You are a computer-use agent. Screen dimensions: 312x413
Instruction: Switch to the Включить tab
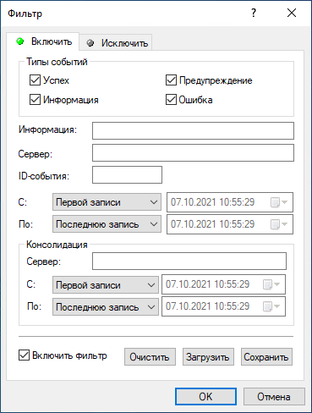point(43,41)
